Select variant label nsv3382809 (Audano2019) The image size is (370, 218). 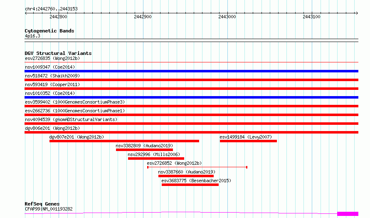(144, 146)
